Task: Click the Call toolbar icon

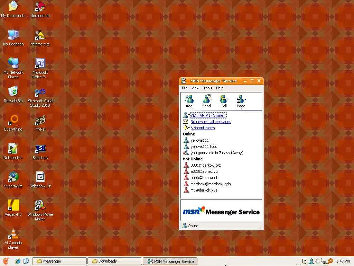Action: pyautogui.click(x=223, y=101)
